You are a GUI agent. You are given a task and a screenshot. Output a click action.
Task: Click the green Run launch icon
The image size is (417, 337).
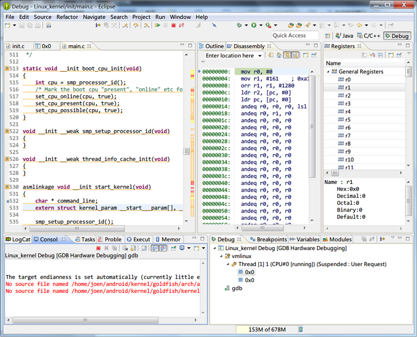pos(253,25)
